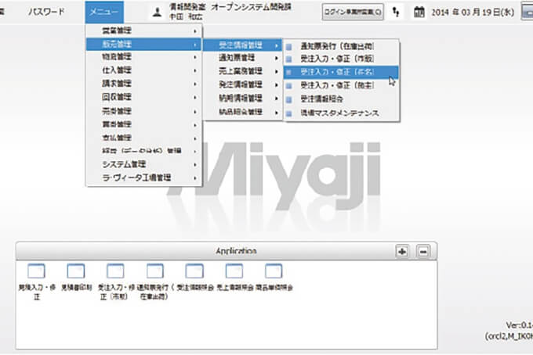This screenshot has width=533, height=355.
Task: Expand the highlighted 受注情報管理 submenu row
Action: coord(243,45)
